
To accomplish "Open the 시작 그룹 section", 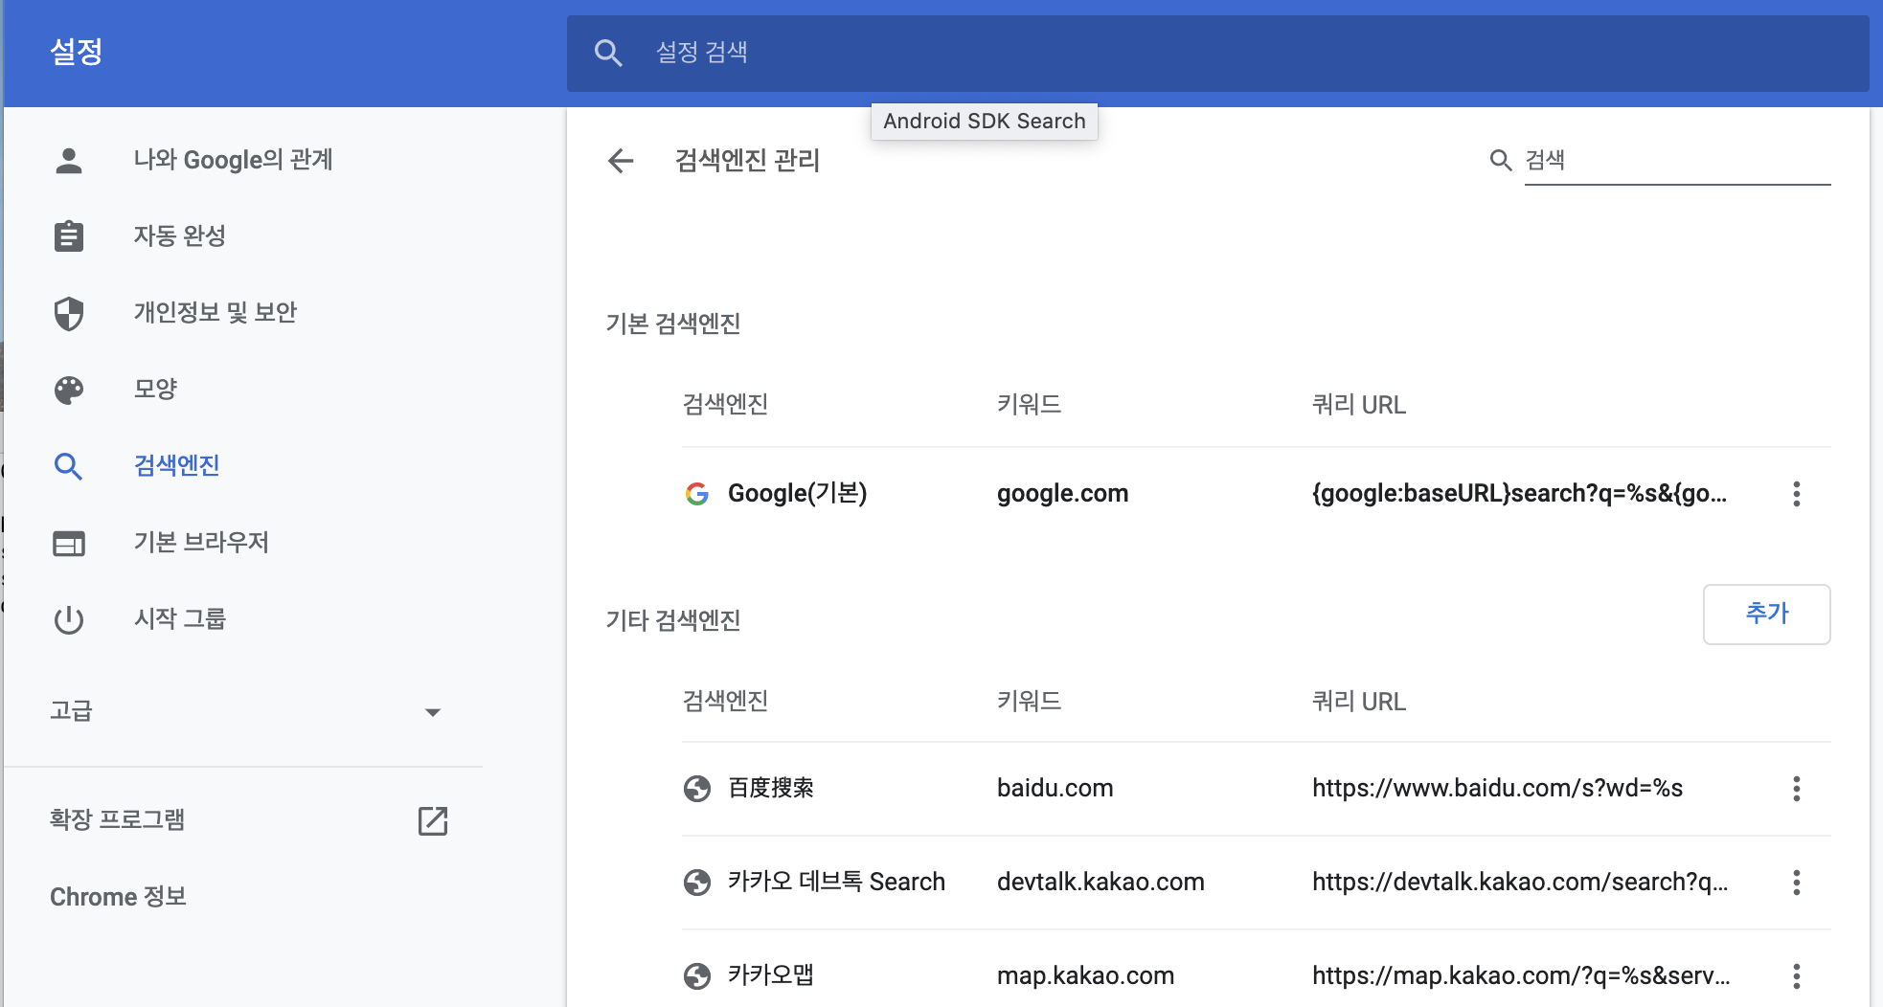I will pyautogui.click(x=180, y=619).
